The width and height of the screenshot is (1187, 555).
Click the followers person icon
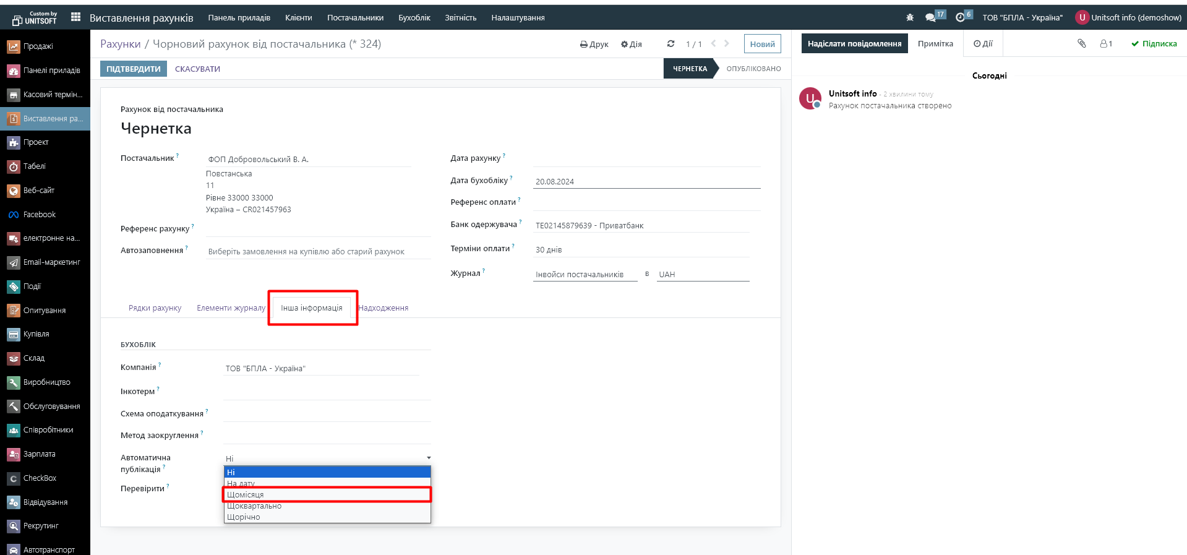(x=1105, y=43)
